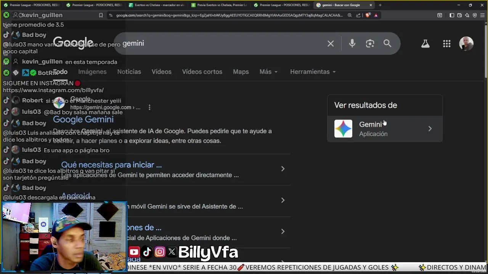Open the Google account profile picture

[466, 43]
